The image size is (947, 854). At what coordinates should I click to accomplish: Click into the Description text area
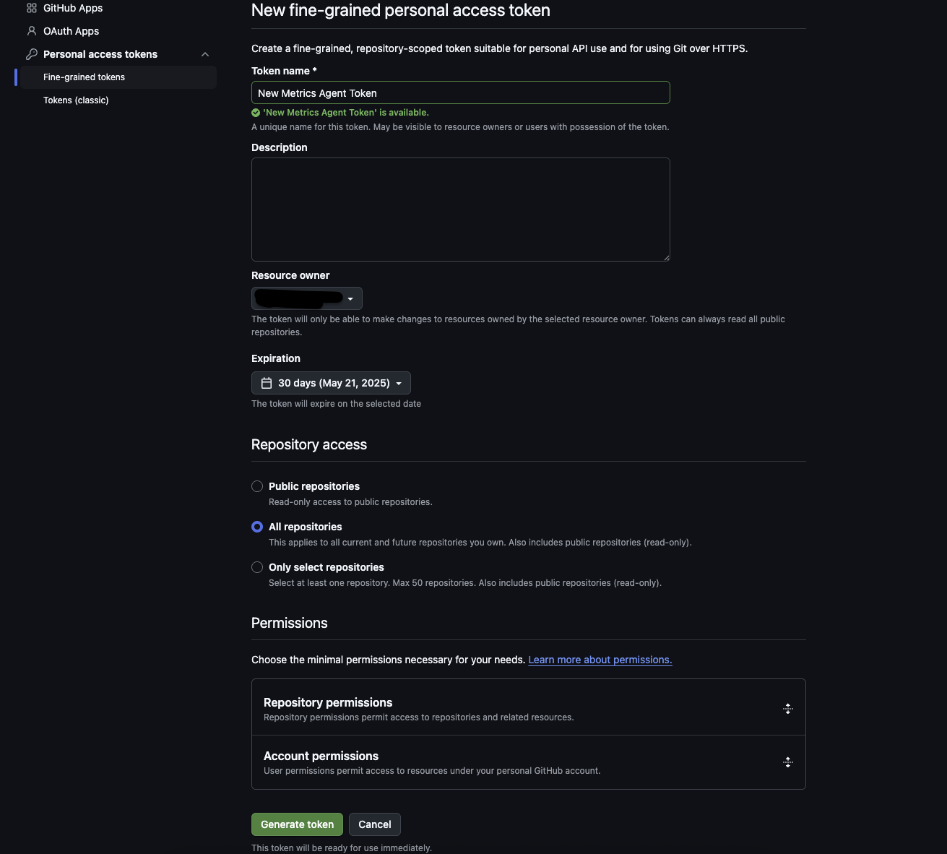pos(461,210)
